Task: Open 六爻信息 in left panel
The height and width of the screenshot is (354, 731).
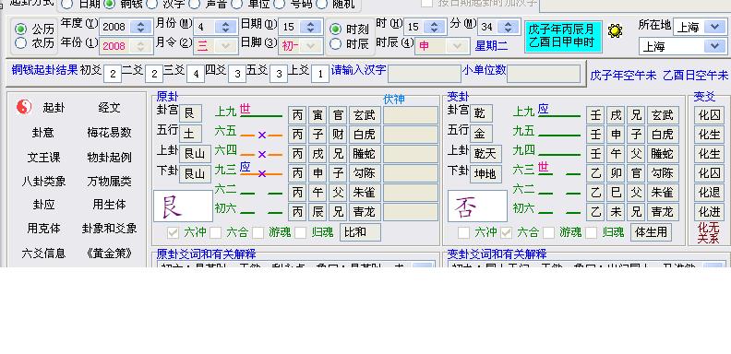Action: tap(43, 254)
